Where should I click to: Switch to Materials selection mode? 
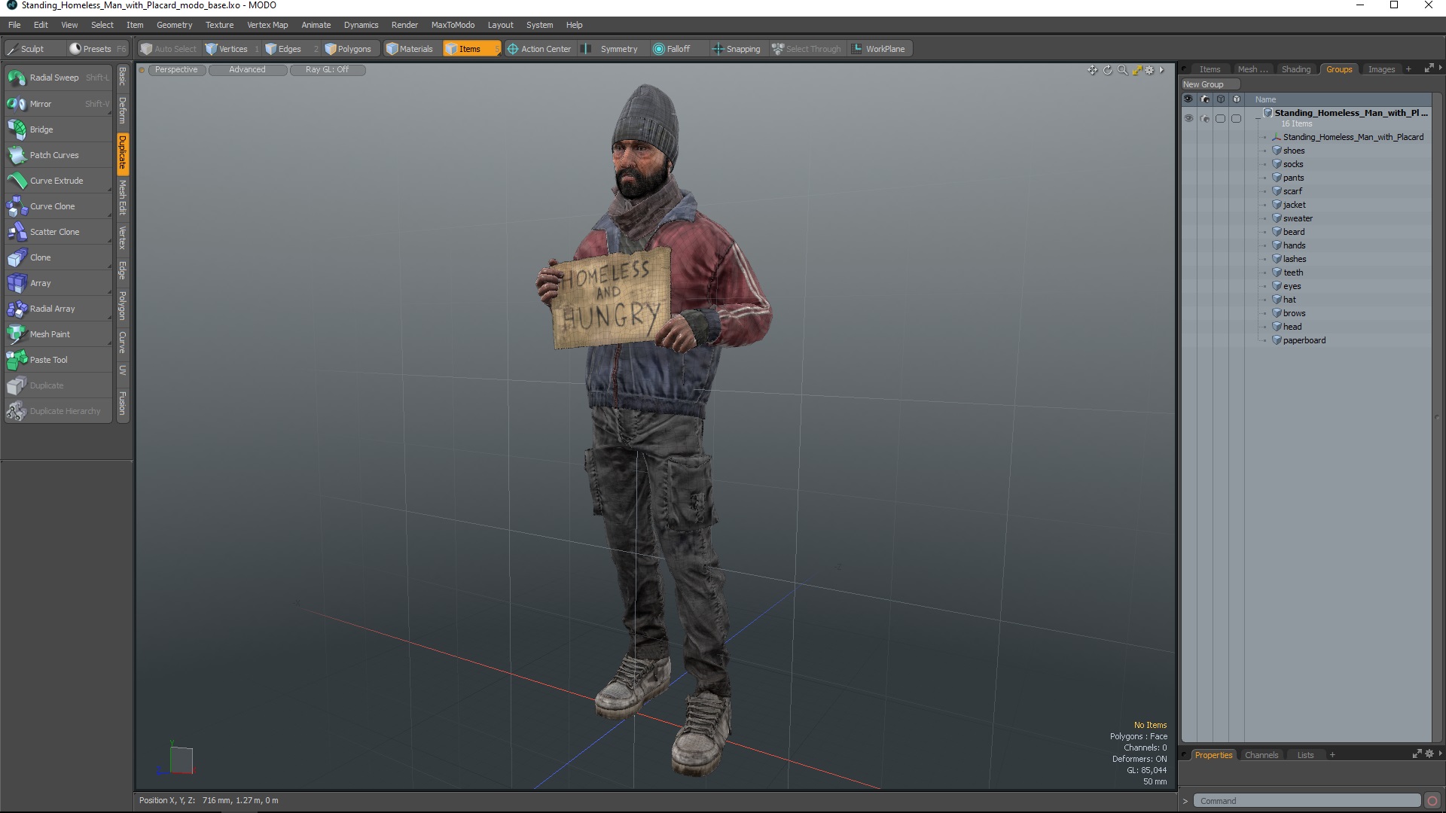pos(411,49)
